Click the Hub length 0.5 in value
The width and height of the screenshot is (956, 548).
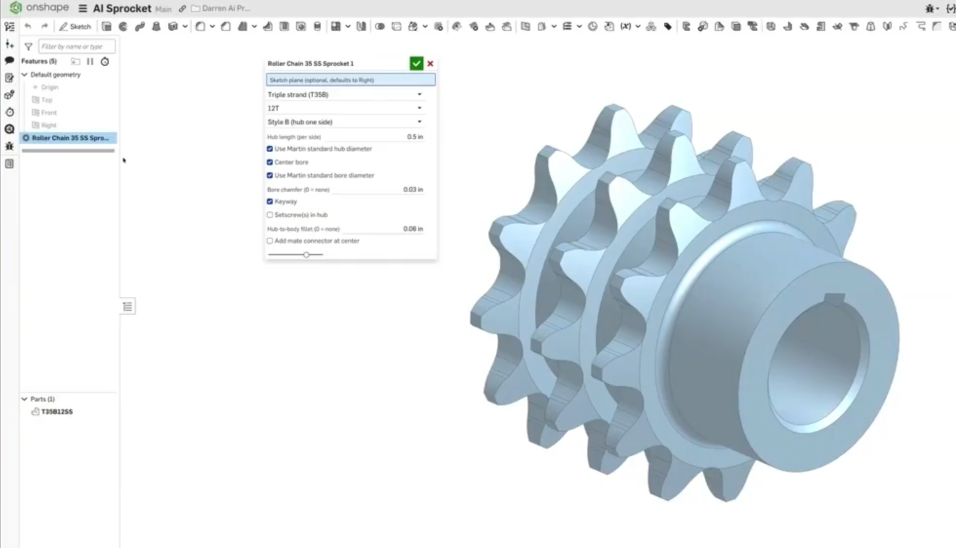(415, 137)
